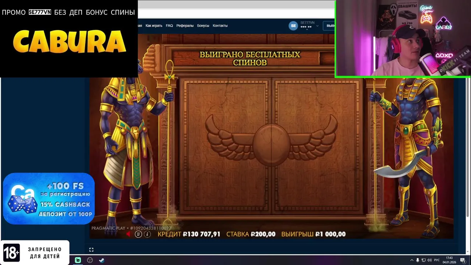
Task: Click the Выиграно бесплатных спинов heading
Action: [x=250, y=59]
